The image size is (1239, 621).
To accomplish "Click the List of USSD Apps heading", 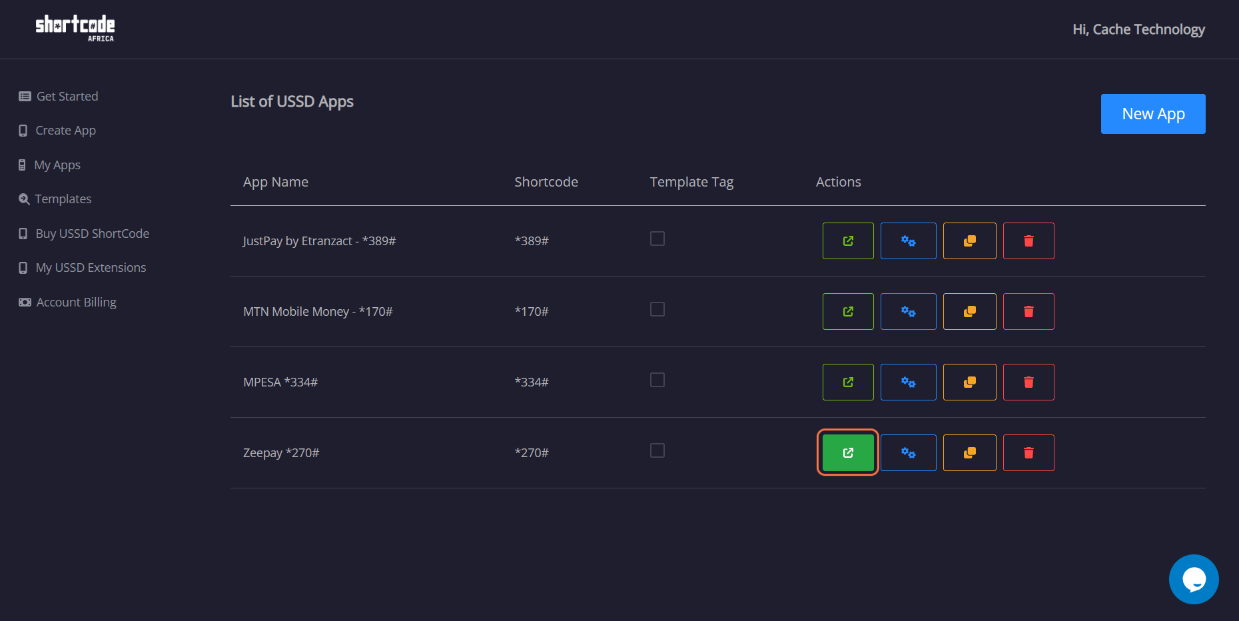I will click(292, 101).
